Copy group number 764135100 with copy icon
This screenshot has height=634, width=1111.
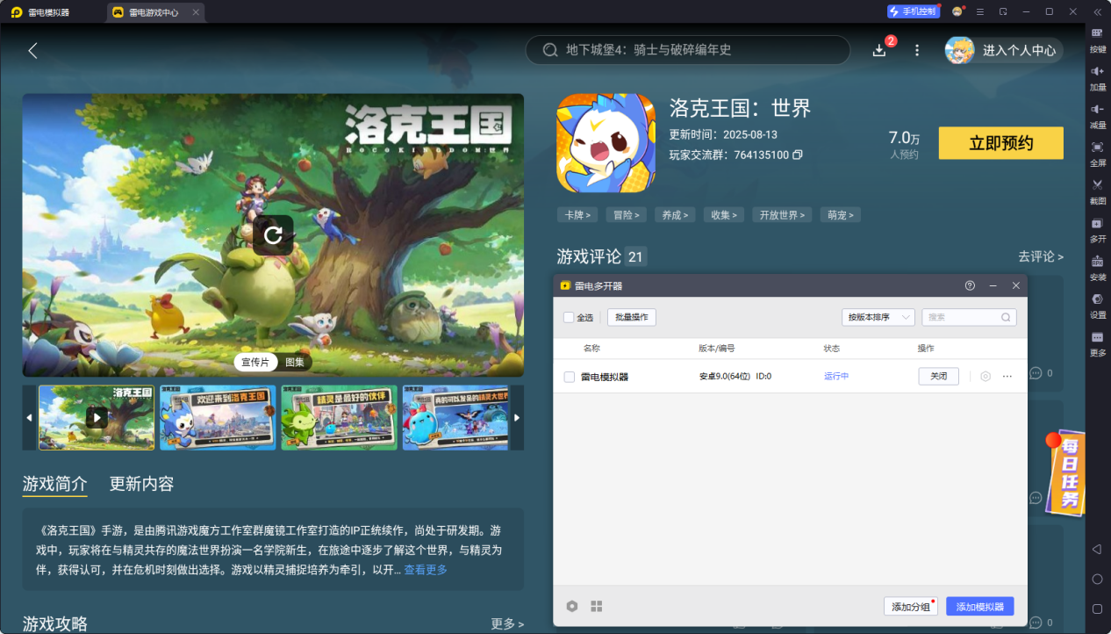tap(798, 155)
